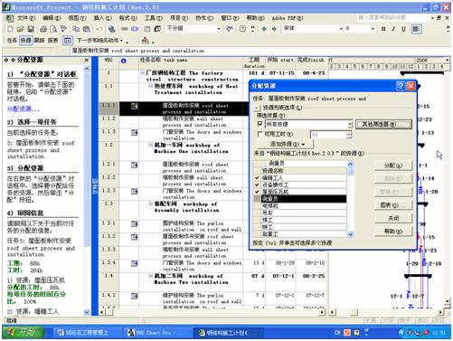Collapse the 装配车间 summary task
Screen dimensions: 453x341
[x=150, y=204]
